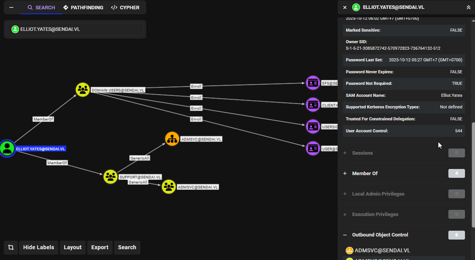Select the SUPPORT group node icon
This screenshot has height=260, width=475.
110,177
